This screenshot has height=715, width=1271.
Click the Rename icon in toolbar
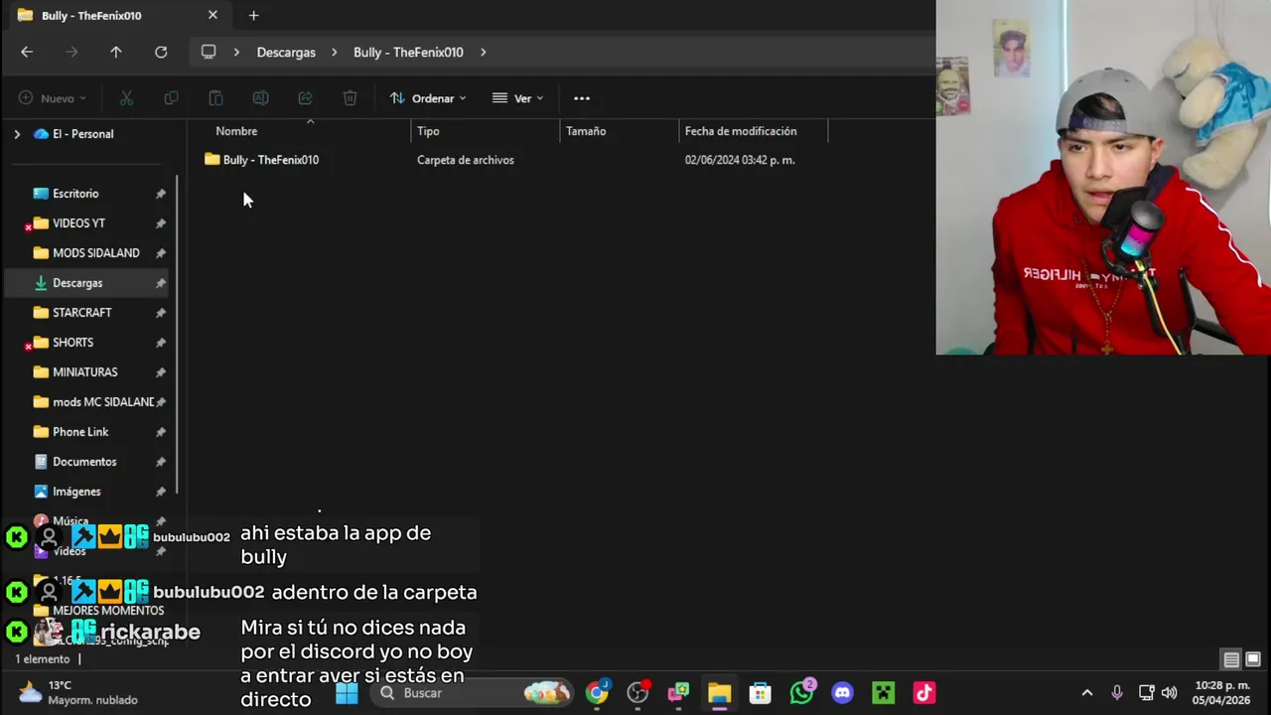point(260,98)
